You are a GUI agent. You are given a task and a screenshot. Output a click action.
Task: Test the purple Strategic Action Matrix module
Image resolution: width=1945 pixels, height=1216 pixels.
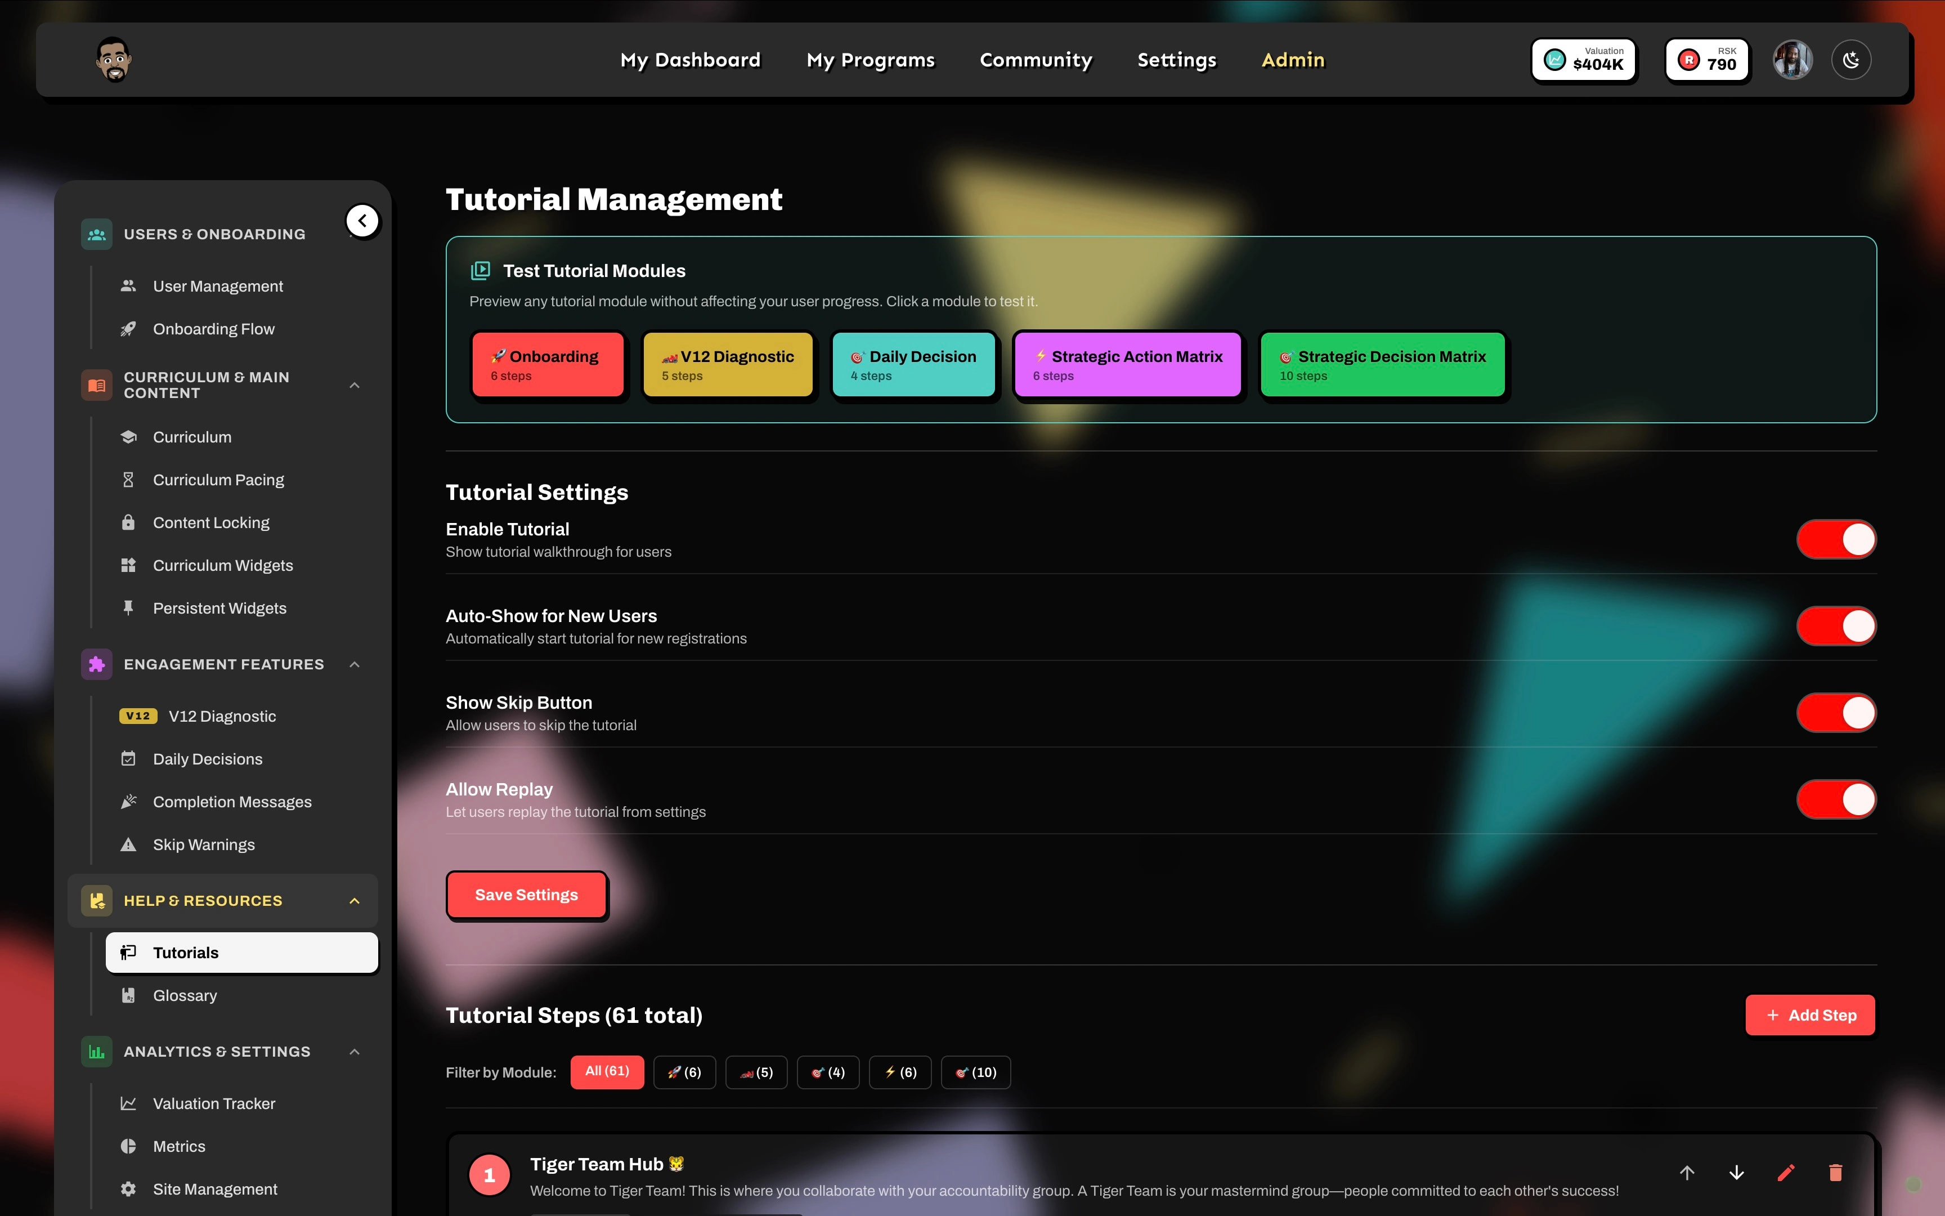coord(1128,364)
